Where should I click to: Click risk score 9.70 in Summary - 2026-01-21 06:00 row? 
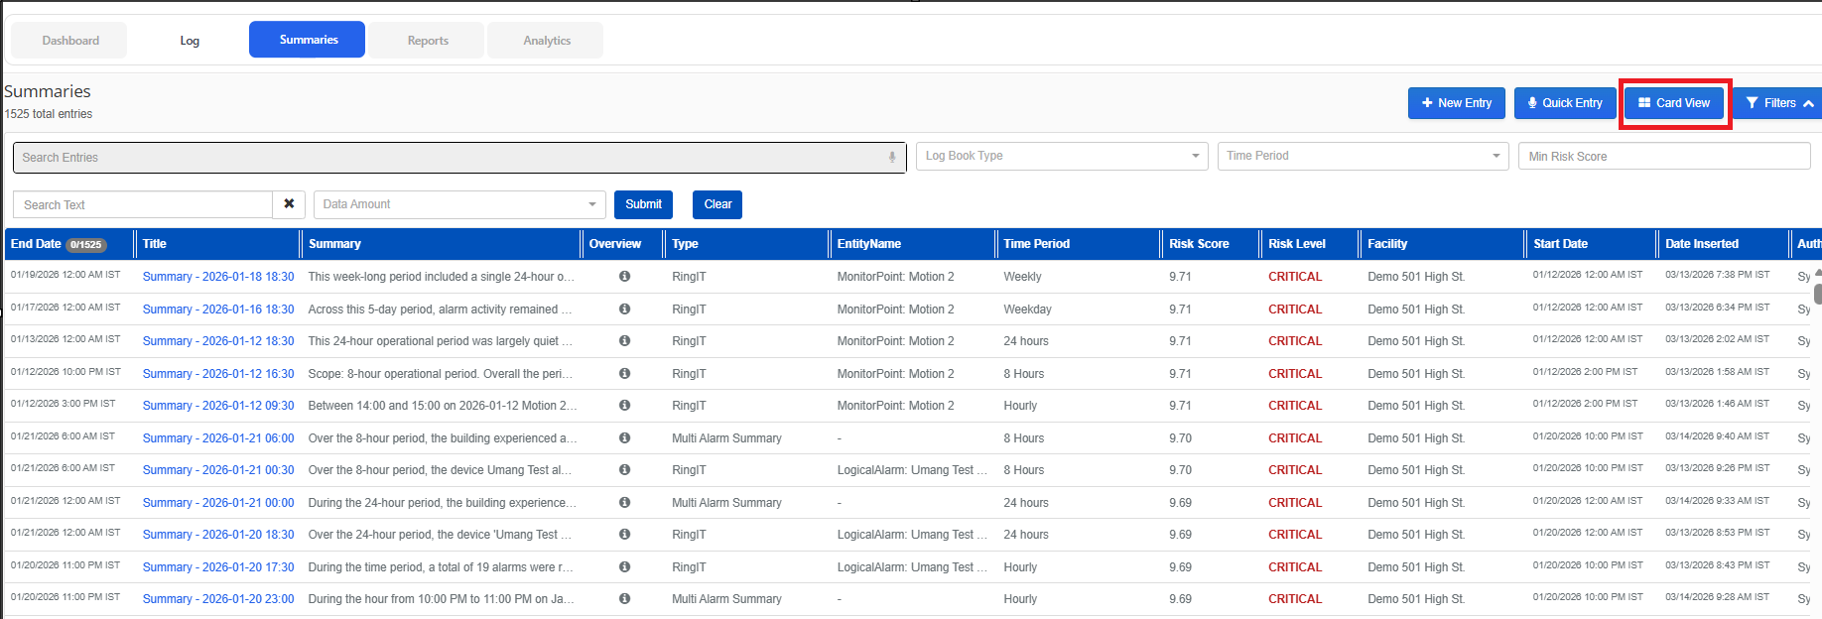point(1180,438)
